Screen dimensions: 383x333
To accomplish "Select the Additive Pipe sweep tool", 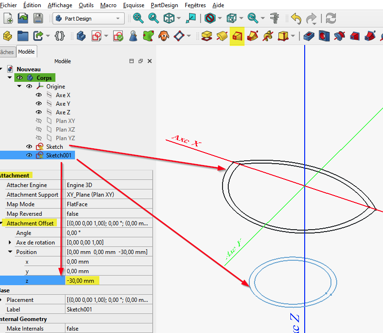I will (x=253, y=36).
